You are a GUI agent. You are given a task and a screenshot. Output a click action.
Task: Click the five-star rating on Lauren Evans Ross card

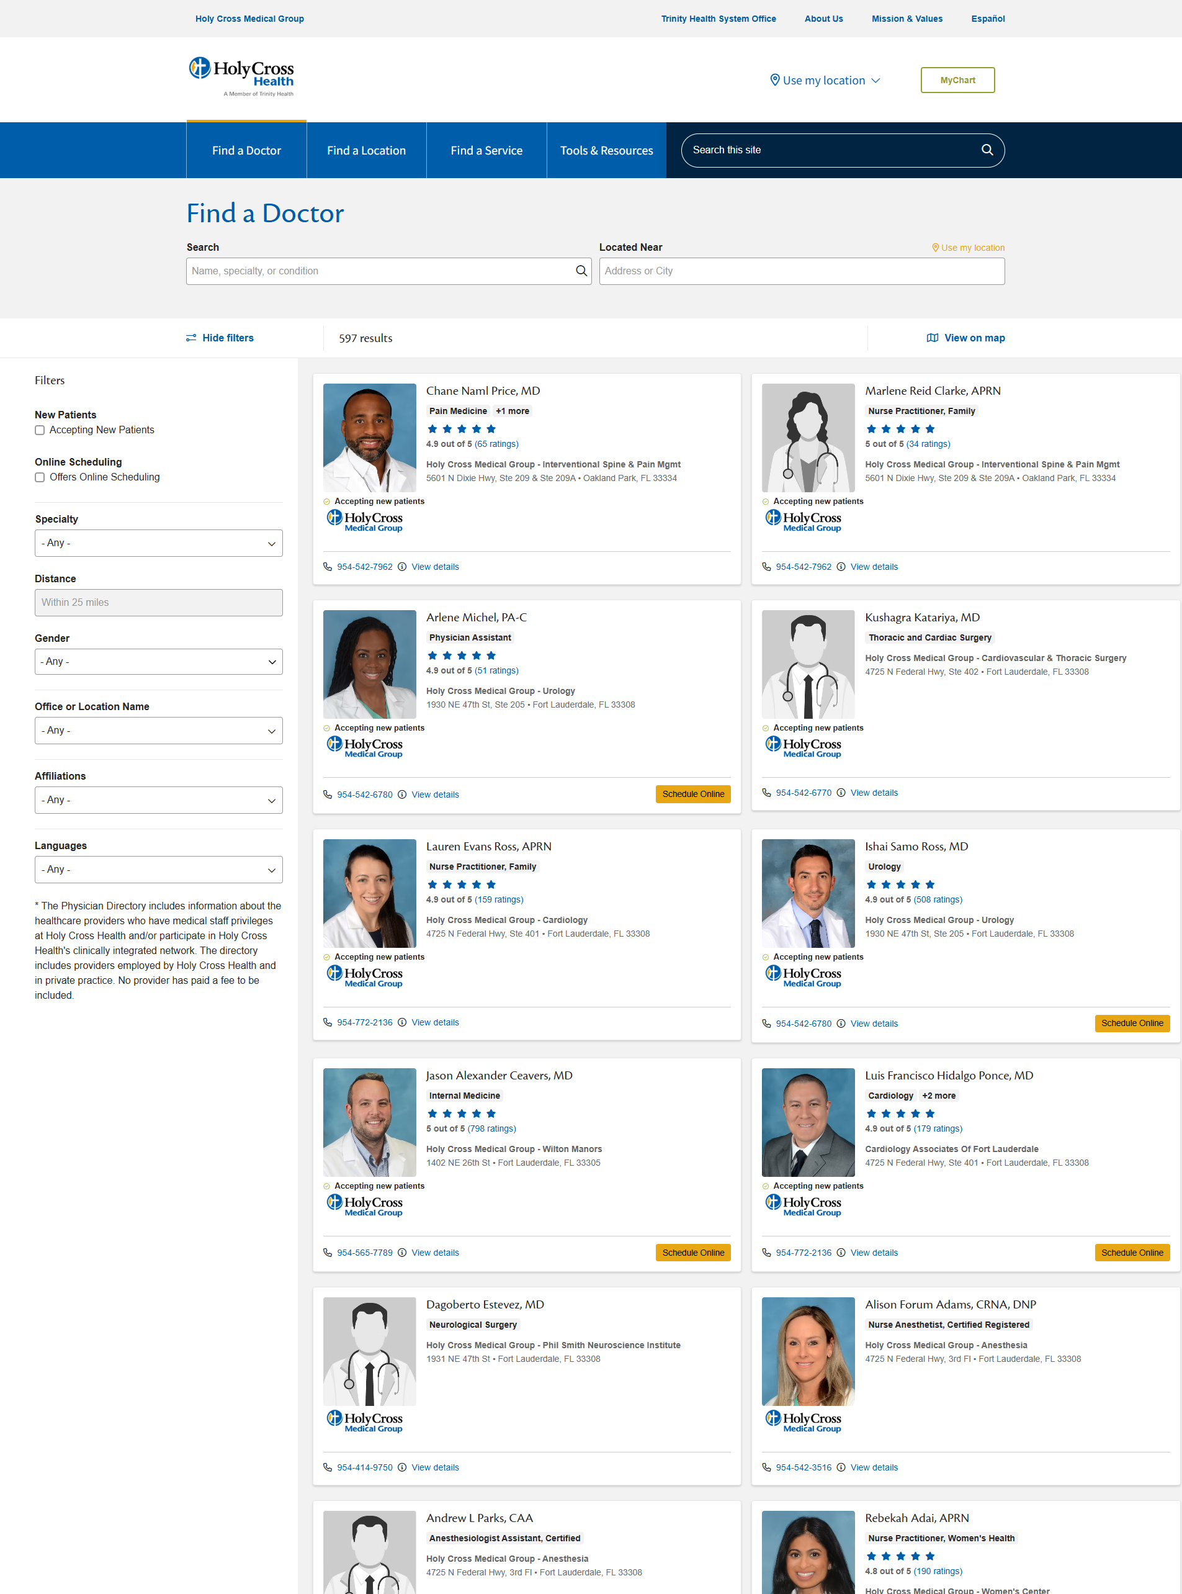pyautogui.click(x=462, y=885)
